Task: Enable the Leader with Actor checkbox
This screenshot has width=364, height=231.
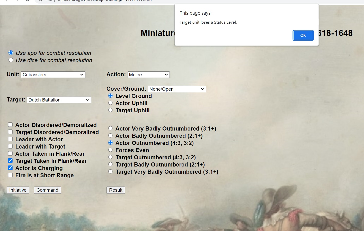Action: (x=10, y=139)
